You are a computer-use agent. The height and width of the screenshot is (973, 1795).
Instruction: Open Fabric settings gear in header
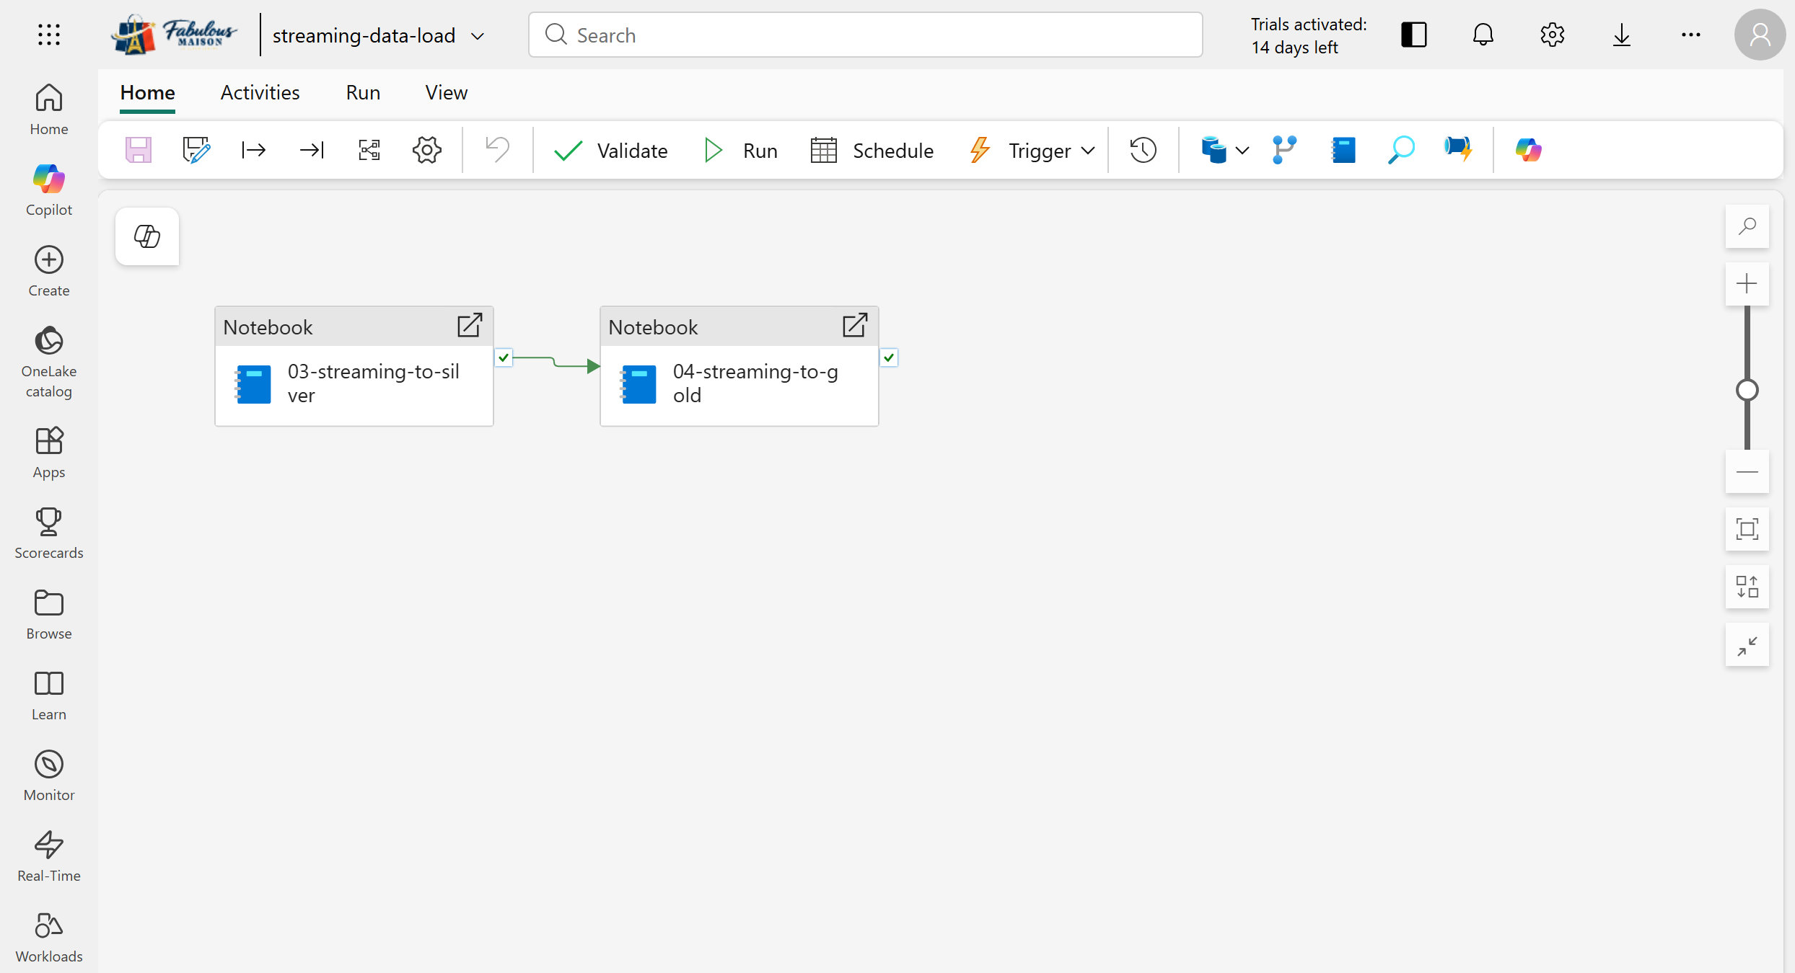pyautogui.click(x=1552, y=35)
